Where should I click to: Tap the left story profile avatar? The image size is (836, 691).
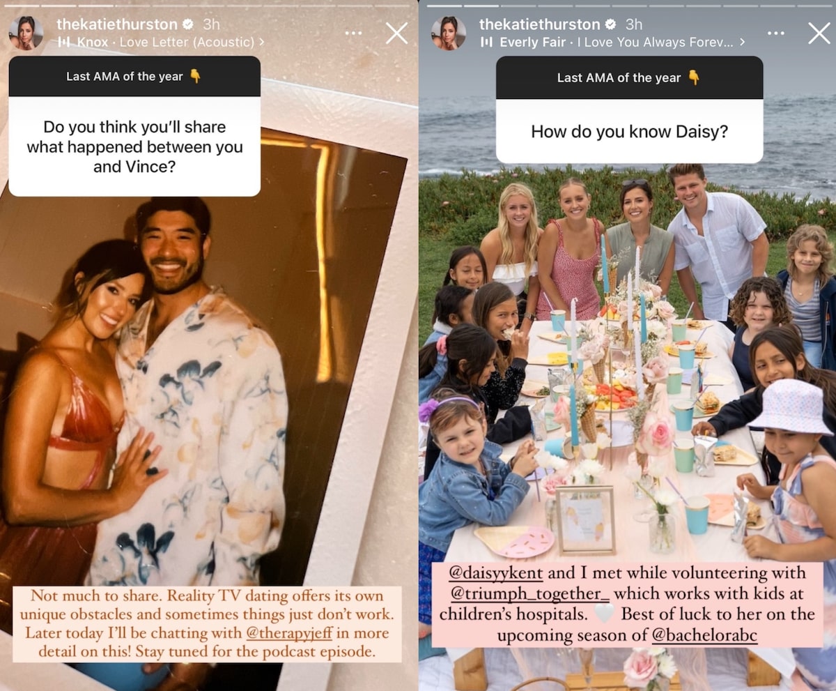click(26, 33)
